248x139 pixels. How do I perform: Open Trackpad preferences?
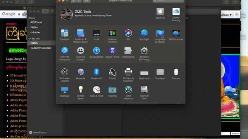point(160,74)
